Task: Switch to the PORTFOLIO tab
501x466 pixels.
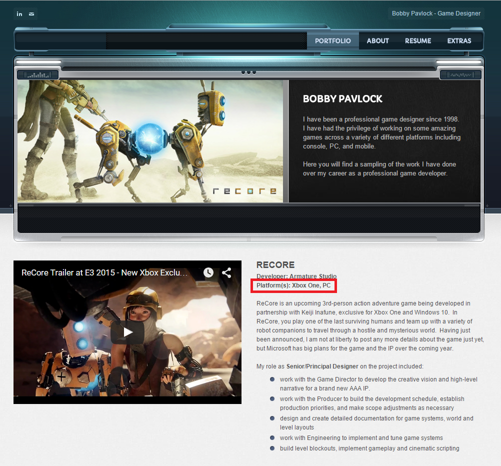Action: click(332, 40)
